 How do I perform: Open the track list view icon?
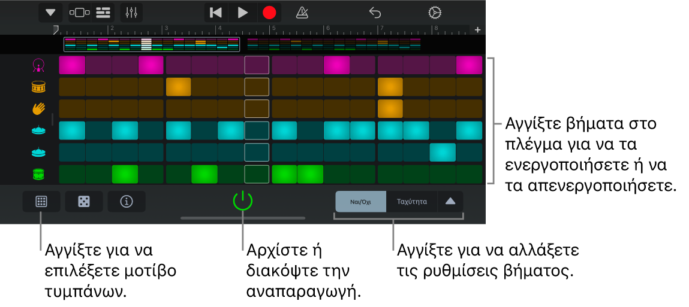103,13
